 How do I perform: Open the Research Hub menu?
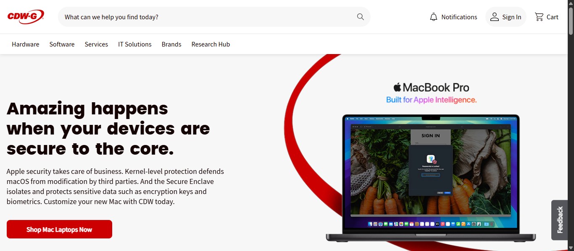(211, 44)
